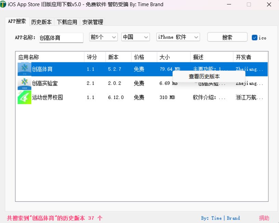Click the 搜索 button
Viewport: 279px width, 223px height.
pos(227,37)
